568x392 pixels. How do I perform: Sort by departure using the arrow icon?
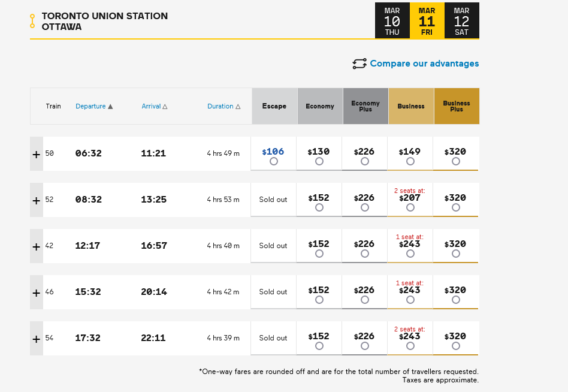110,107
